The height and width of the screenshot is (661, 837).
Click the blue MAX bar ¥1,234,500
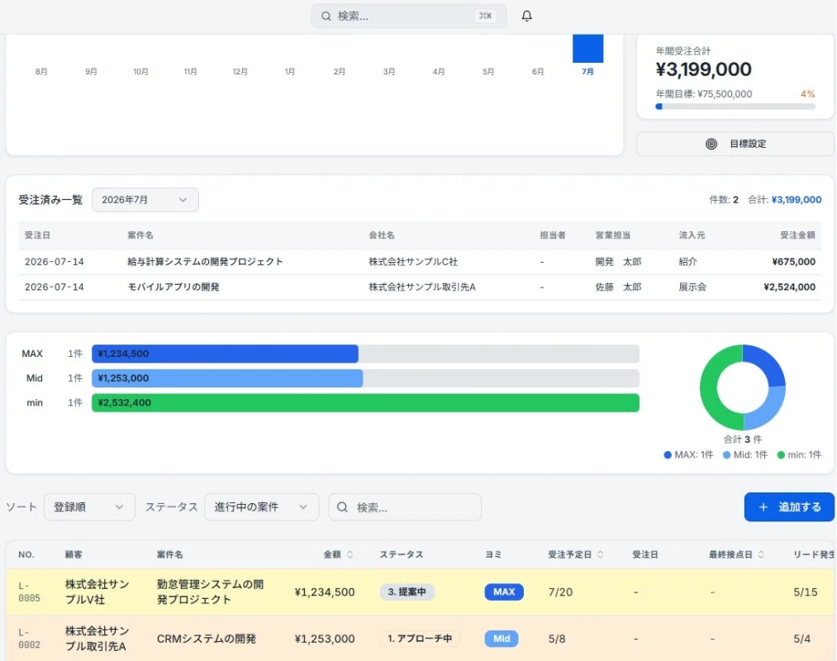tap(225, 354)
